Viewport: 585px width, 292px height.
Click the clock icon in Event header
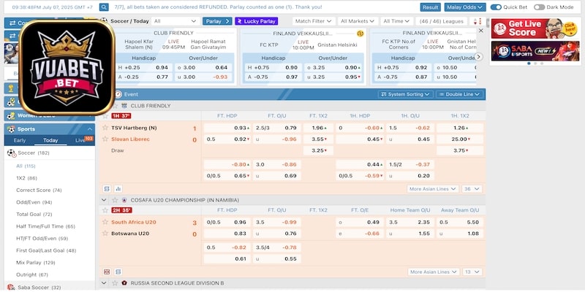point(118,94)
